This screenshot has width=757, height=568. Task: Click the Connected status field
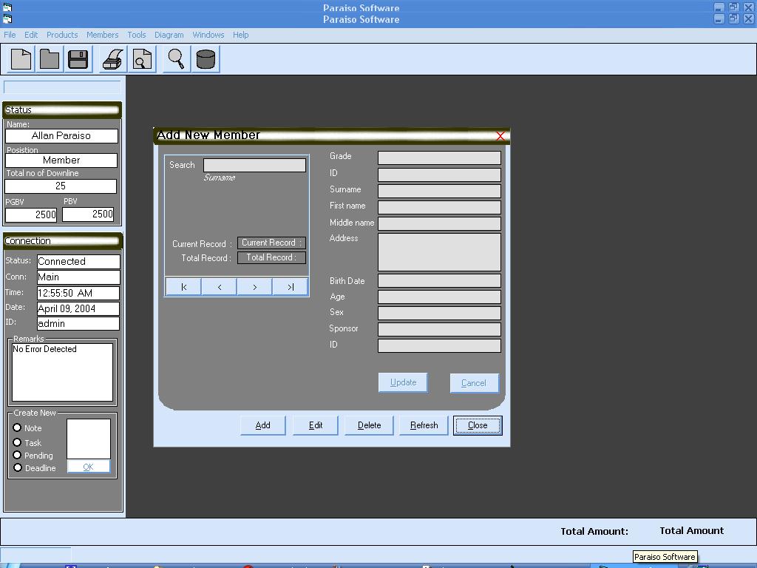point(78,261)
